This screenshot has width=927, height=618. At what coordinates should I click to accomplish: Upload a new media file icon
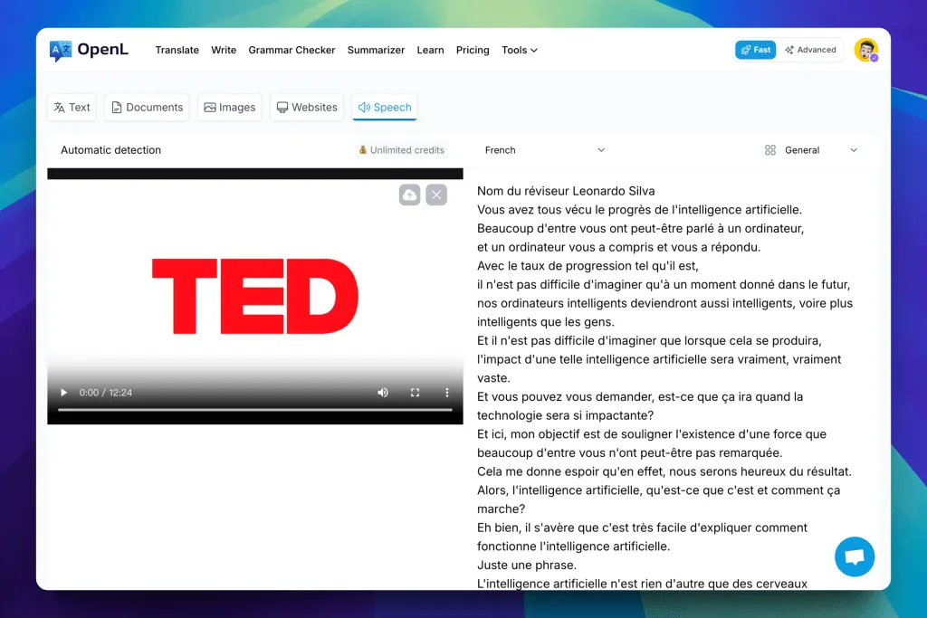410,195
